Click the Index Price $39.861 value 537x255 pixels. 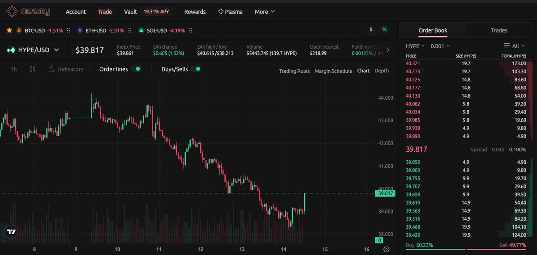click(x=125, y=53)
